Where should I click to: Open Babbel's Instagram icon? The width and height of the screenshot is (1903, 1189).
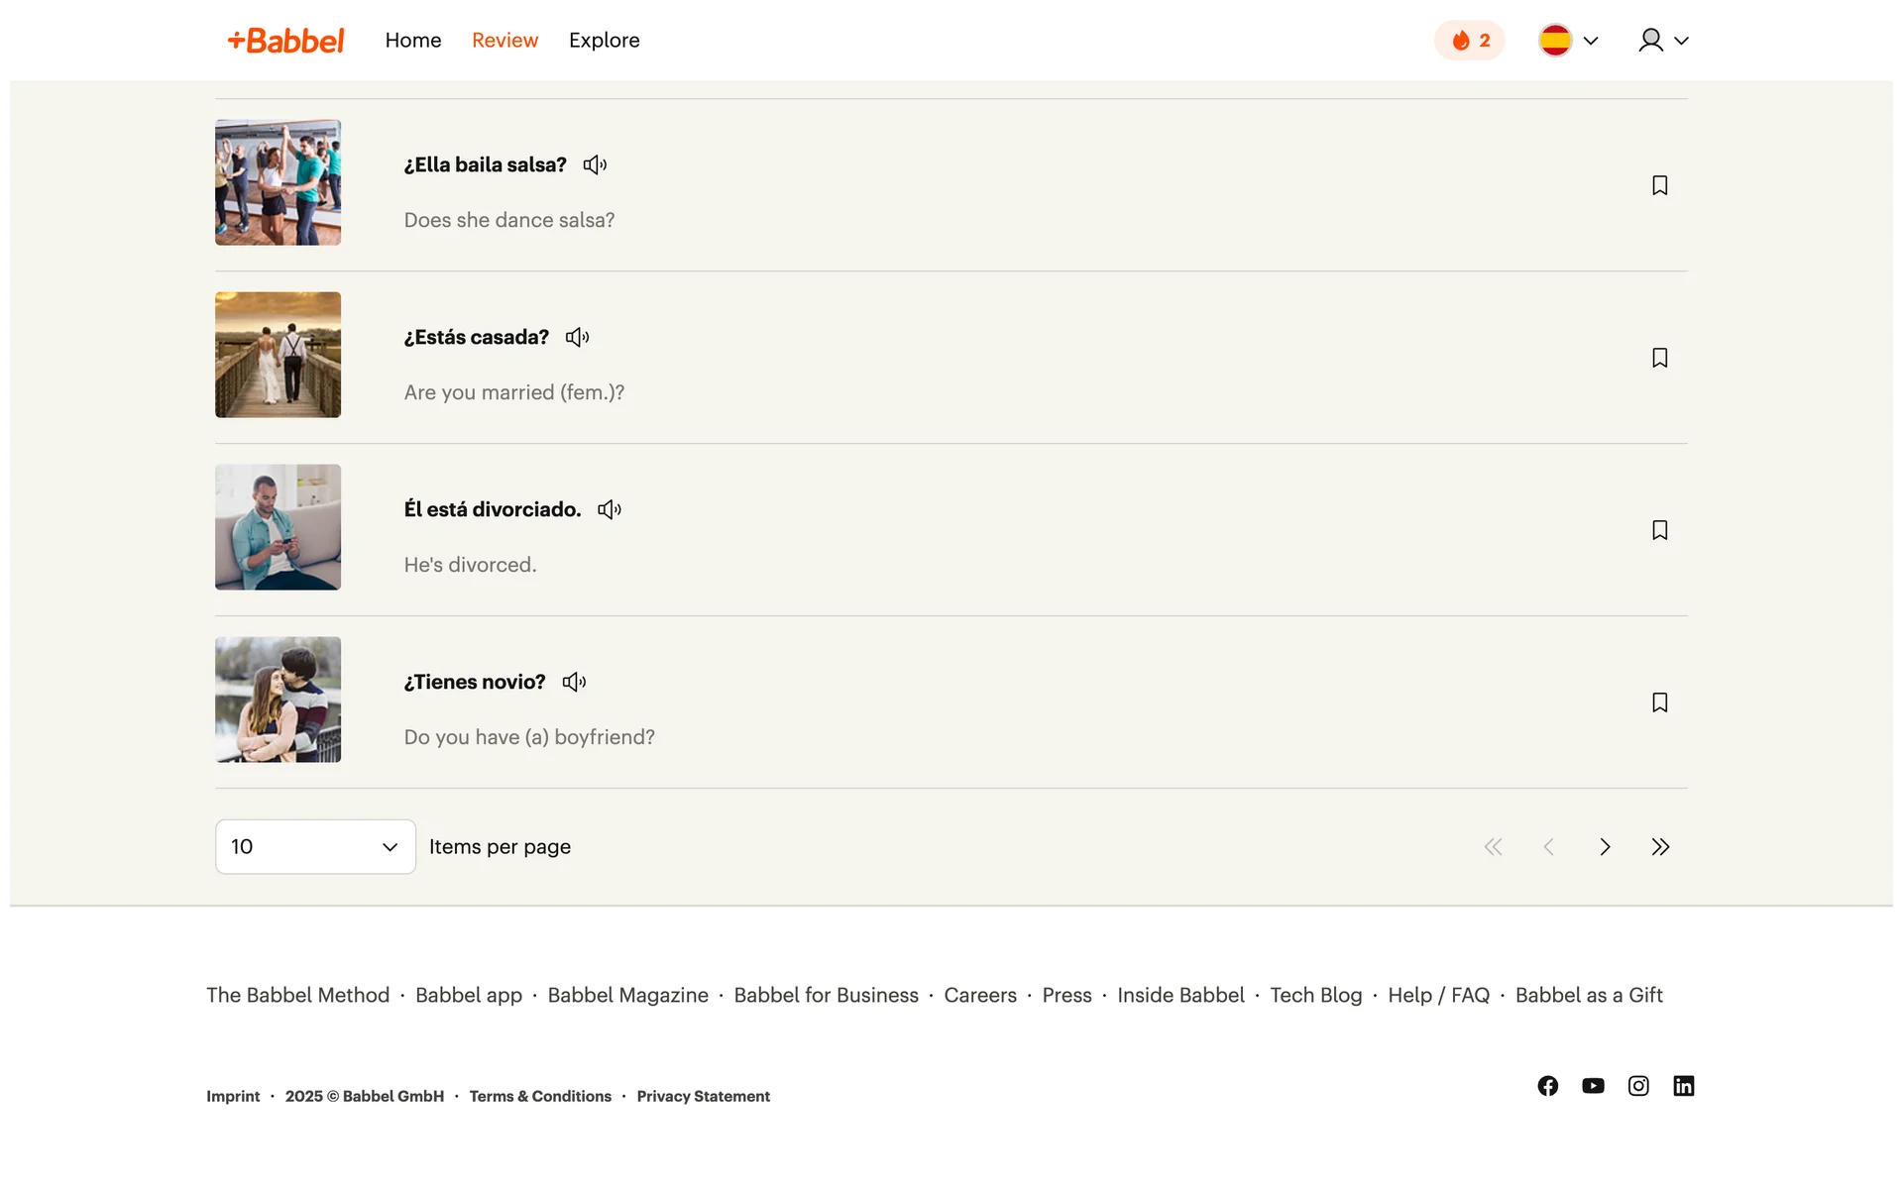[x=1638, y=1086]
